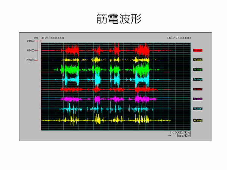Screen dimensions: 227x170
Task: Click the -2.5000 voltage axis tick label
Action: [30, 60]
